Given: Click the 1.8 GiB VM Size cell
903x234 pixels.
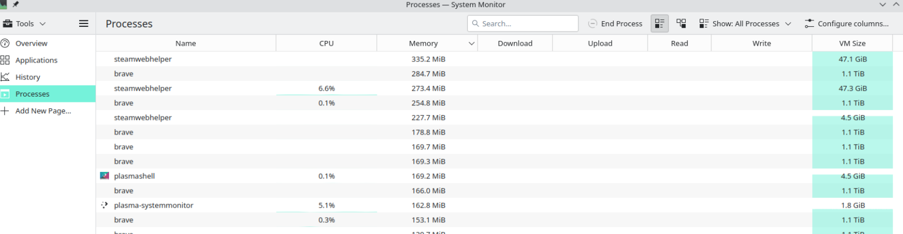Looking at the screenshot, I should [x=852, y=205].
